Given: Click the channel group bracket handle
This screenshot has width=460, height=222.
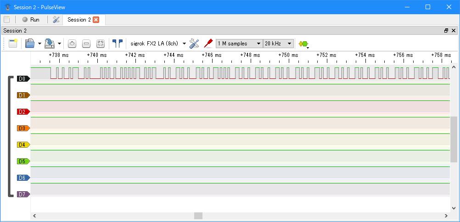Looking at the screenshot, I should click(10, 136).
